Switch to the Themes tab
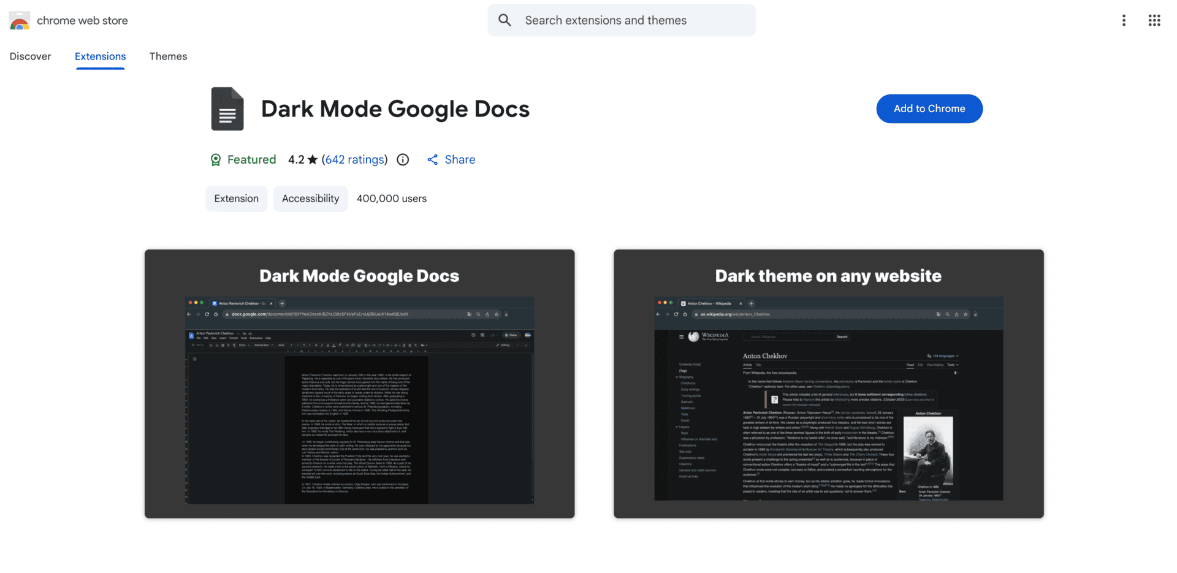 168,56
